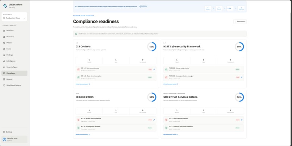
Task: Click the Overview dashboard icon
Action: pyautogui.click(x=4, y=30)
